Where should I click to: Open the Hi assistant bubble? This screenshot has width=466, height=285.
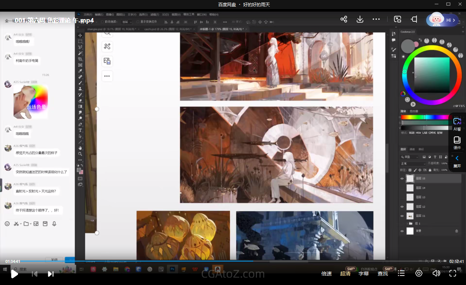click(x=442, y=20)
